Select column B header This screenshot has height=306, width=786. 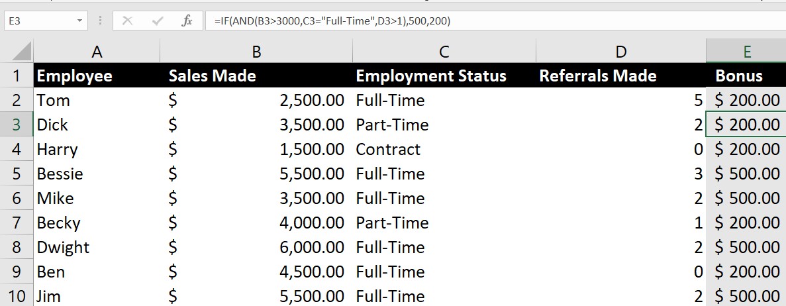256,51
